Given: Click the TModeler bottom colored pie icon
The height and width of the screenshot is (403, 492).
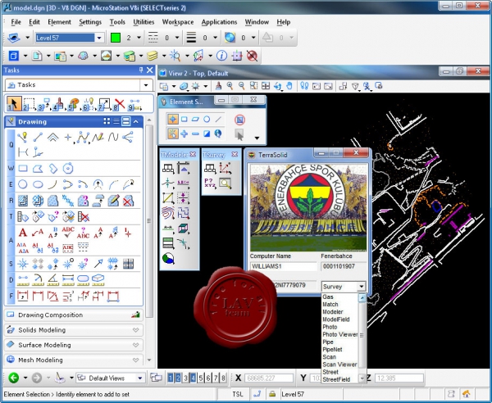Looking at the screenshot, I should [x=168, y=258].
